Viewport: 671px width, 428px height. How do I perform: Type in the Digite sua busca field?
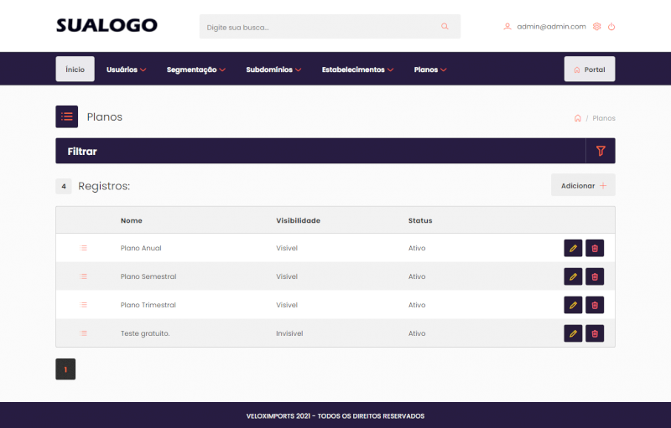point(319,27)
